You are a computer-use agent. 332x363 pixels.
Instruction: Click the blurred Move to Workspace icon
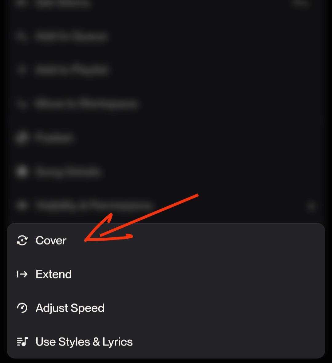pyautogui.click(x=22, y=104)
